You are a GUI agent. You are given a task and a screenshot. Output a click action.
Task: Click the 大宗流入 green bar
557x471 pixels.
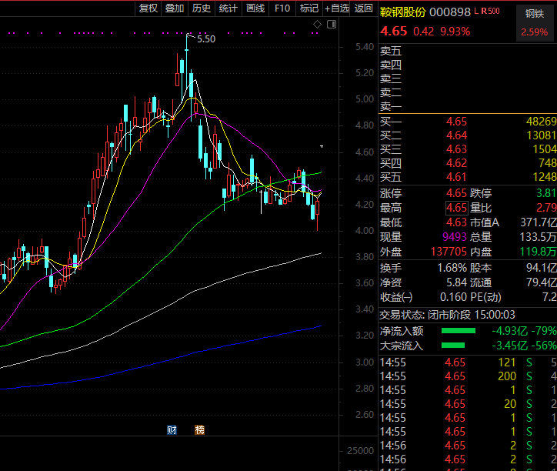pos(459,346)
